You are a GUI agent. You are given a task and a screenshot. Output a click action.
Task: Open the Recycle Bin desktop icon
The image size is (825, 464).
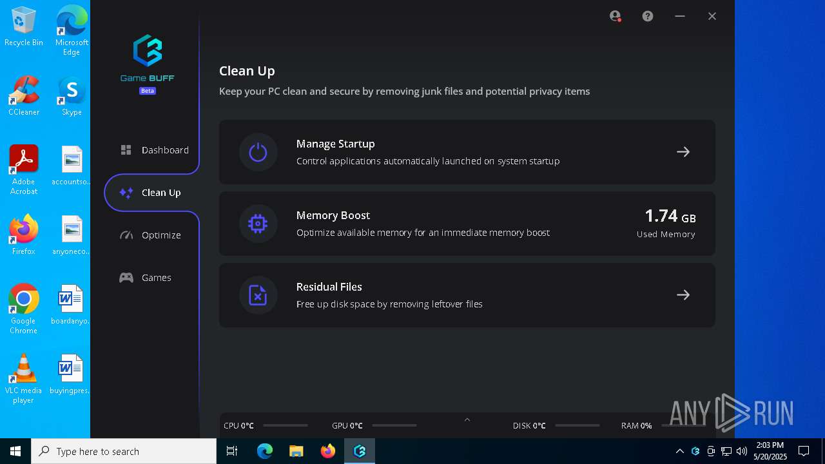tap(24, 26)
